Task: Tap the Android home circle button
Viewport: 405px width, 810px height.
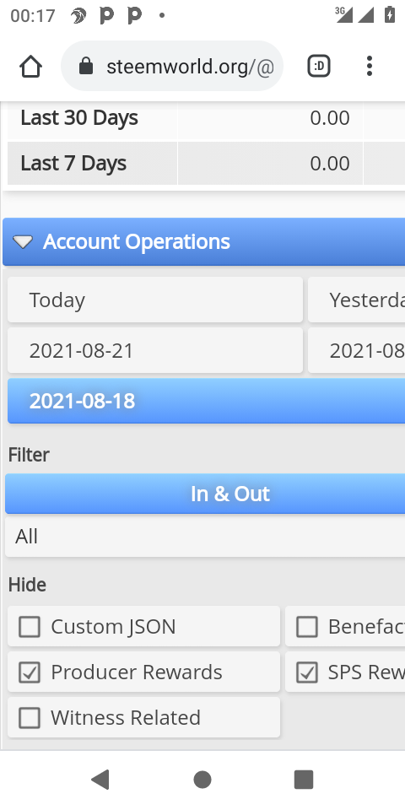Action: coord(202,779)
